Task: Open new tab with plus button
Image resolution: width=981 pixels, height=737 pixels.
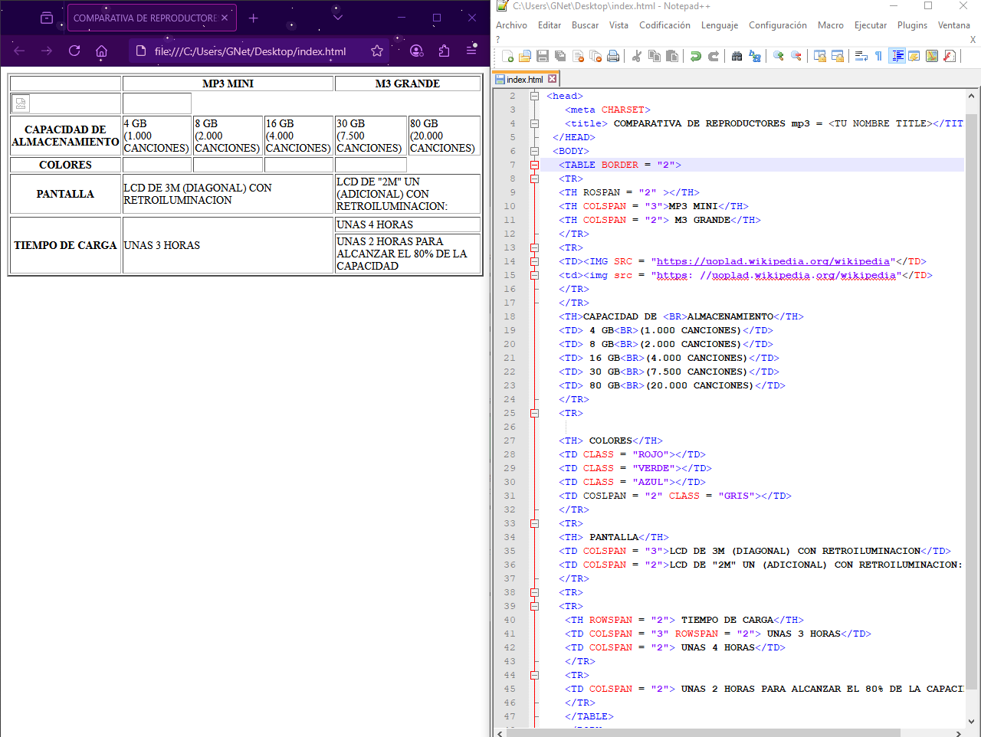Action: pyautogui.click(x=254, y=18)
